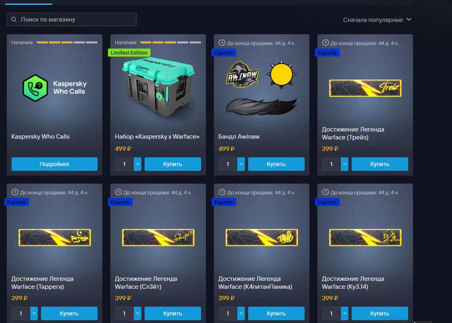Click the Limited Edition green label
Screen dimensions: 452x323
coord(129,53)
